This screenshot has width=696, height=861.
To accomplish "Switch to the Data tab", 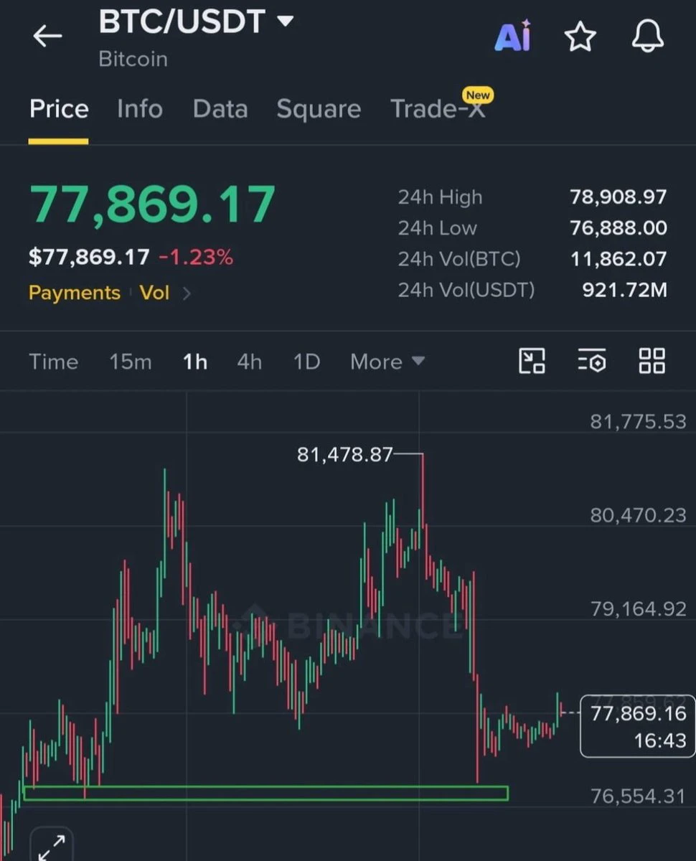I will [220, 109].
